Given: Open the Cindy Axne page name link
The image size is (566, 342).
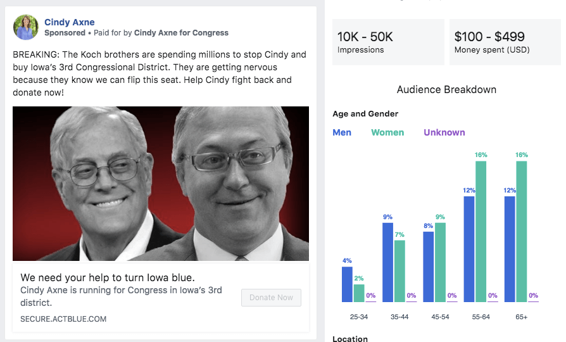Looking at the screenshot, I should tap(70, 22).
